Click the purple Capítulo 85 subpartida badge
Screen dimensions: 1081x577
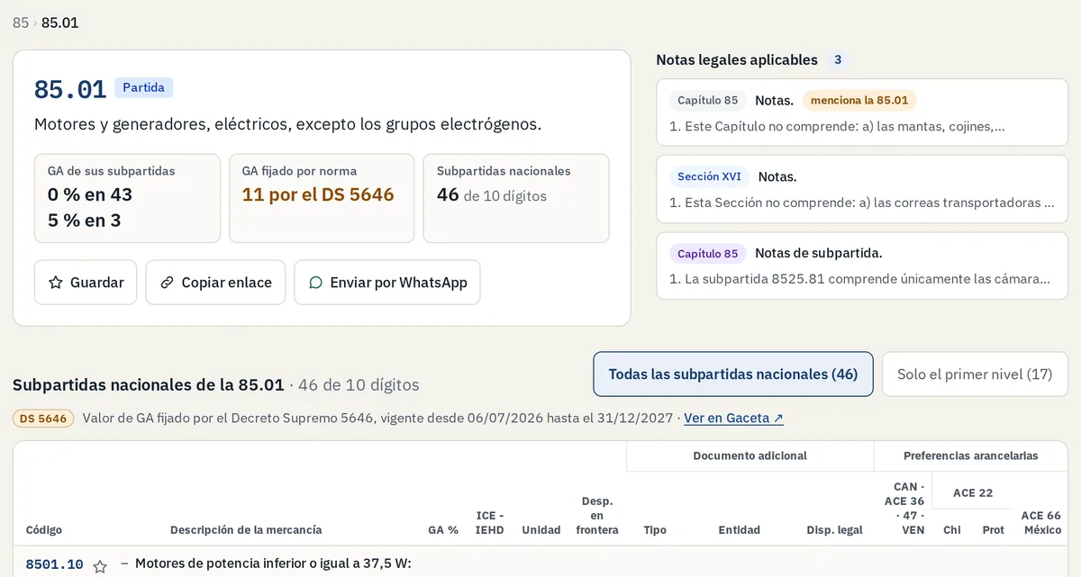pos(708,253)
